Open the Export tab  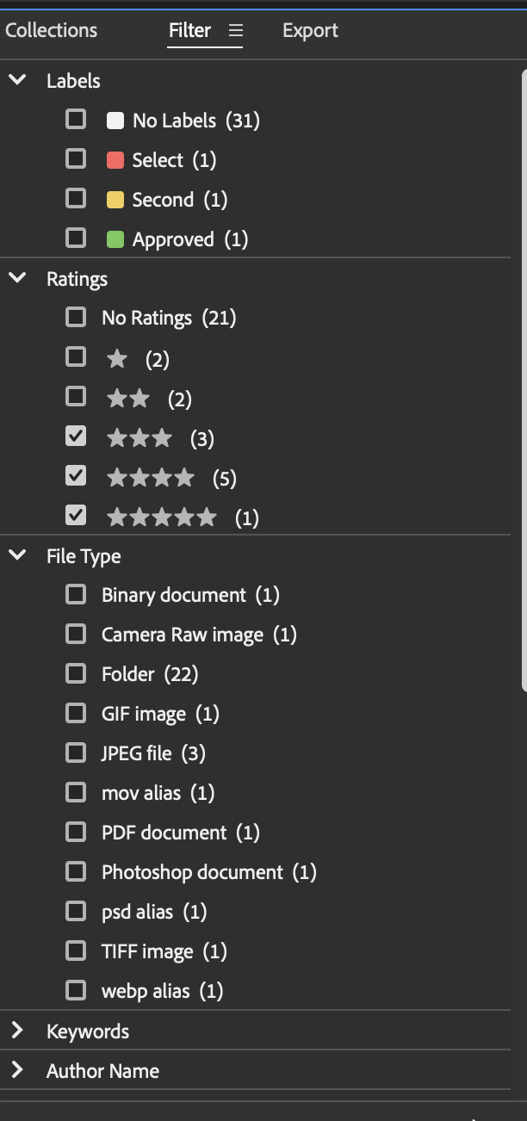[x=309, y=29]
